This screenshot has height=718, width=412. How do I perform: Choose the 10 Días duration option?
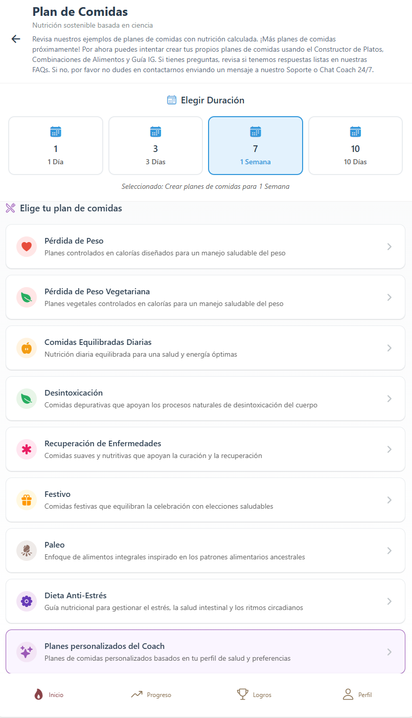tap(355, 146)
